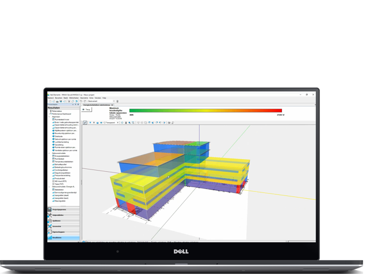Click the new document toolbar icon
The image size is (366, 274).
pos(49,102)
